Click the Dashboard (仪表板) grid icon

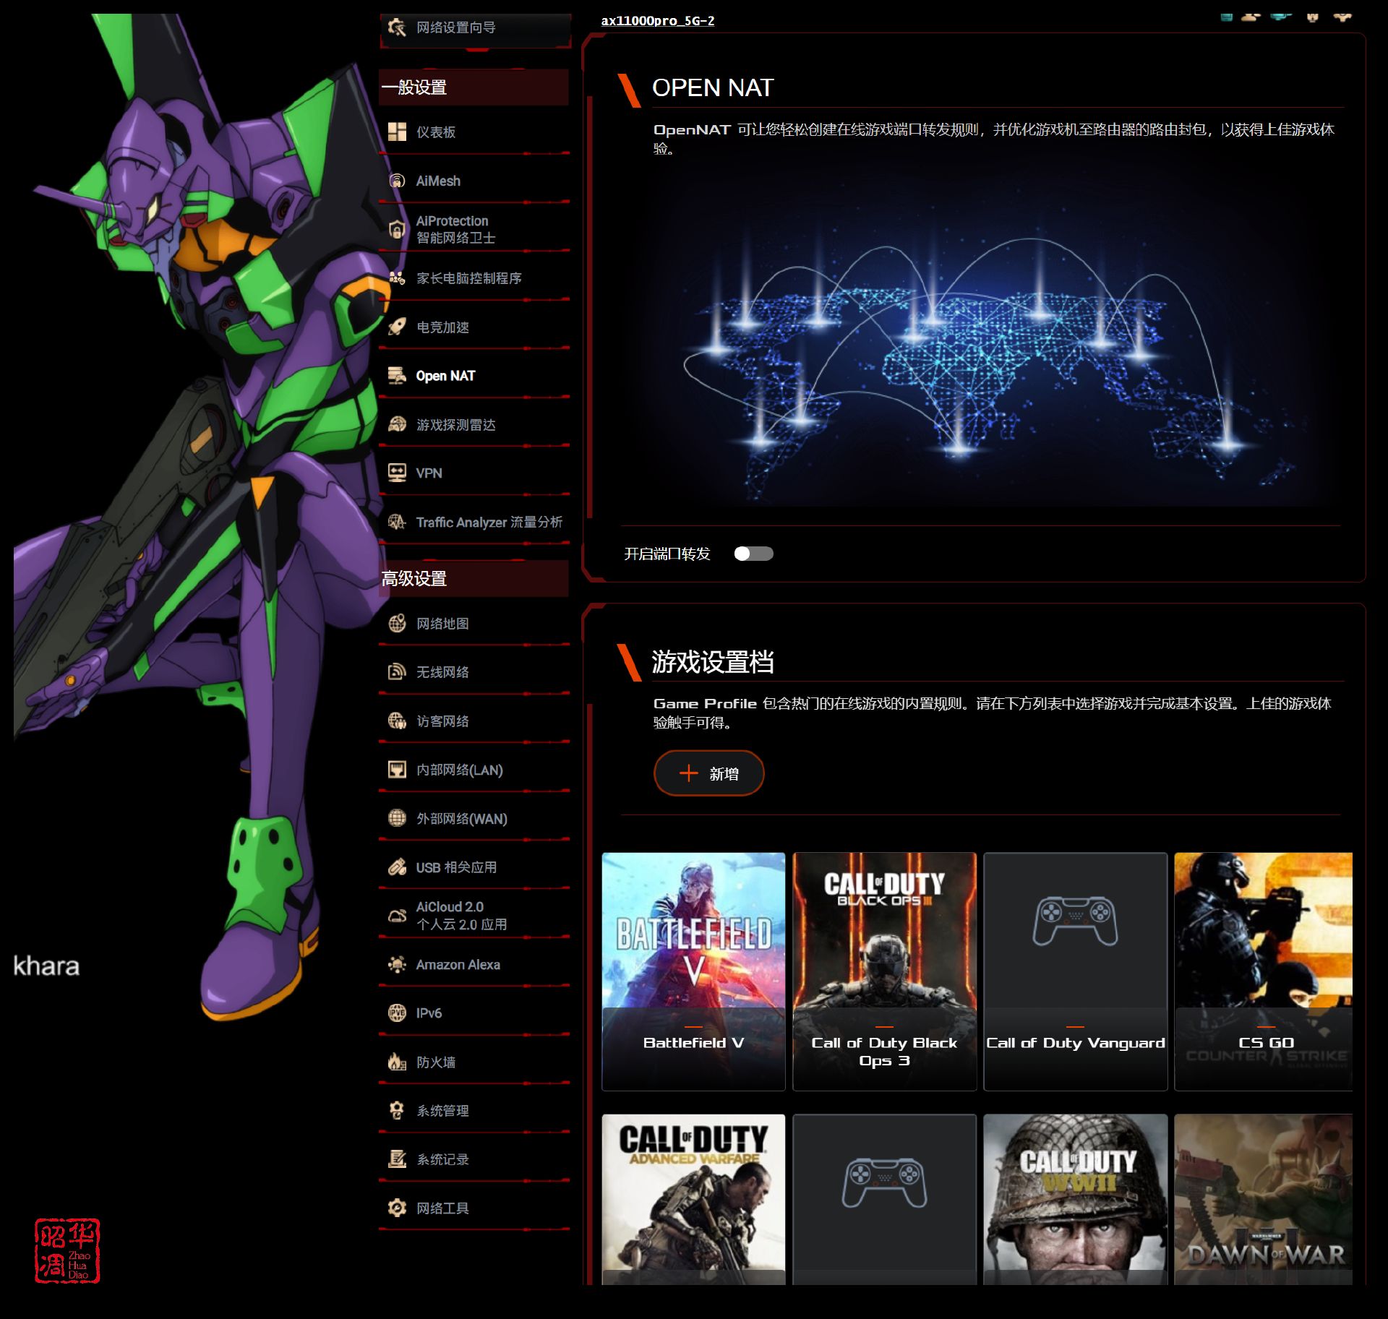pyautogui.click(x=397, y=132)
